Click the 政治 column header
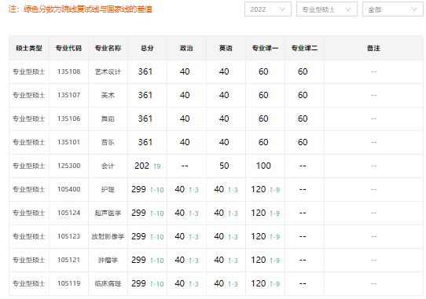This screenshot has height=299, width=426. 186,49
